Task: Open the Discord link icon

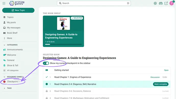Action: [161, 3]
